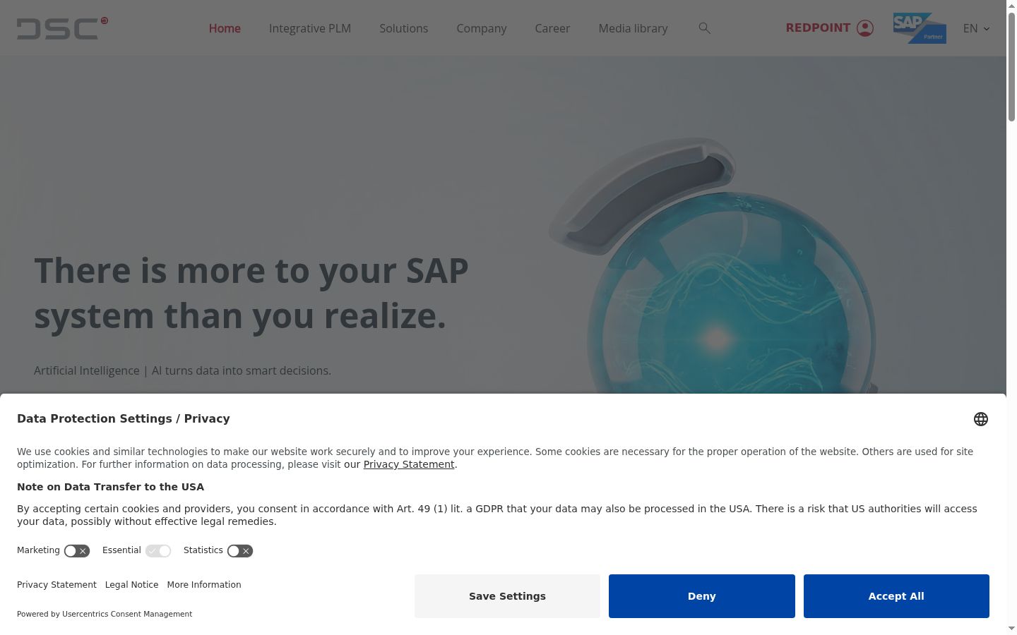This screenshot has width=1017, height=635.
Task: Click the page vertical scrollbar thumb
Action: pyautogui.click(x=1011, y=66)
